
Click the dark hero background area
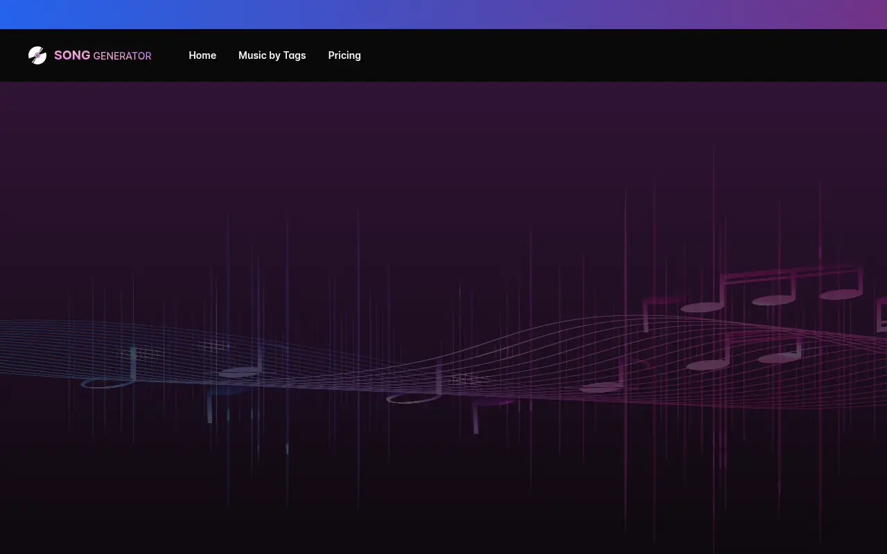[443, 173]
